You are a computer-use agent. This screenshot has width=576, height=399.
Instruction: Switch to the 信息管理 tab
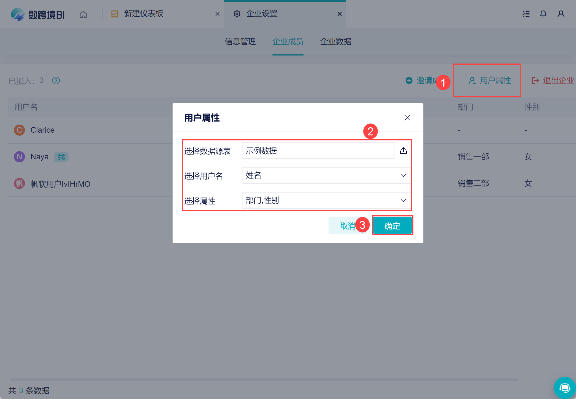[x=240, y=42]
